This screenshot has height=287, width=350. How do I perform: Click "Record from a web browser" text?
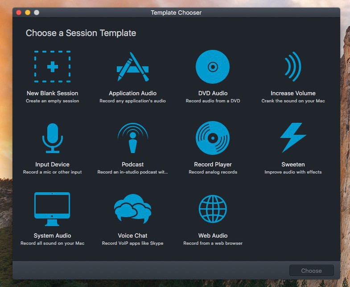213,243
